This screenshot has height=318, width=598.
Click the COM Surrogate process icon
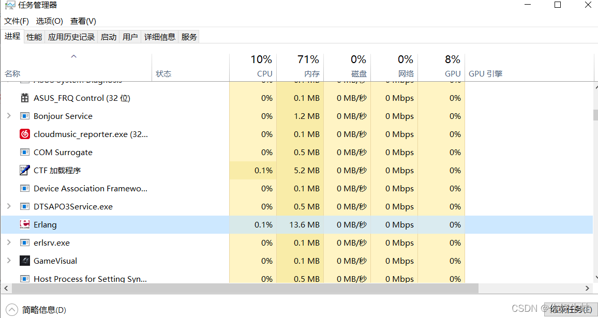25,152
